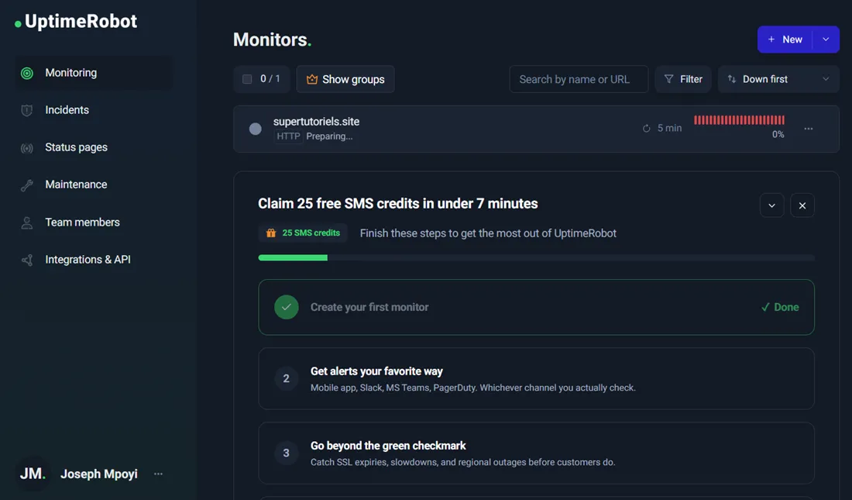Viewport: 852px width, 500px height.
Task: Click the JM avatar
Action: point(32,474)
